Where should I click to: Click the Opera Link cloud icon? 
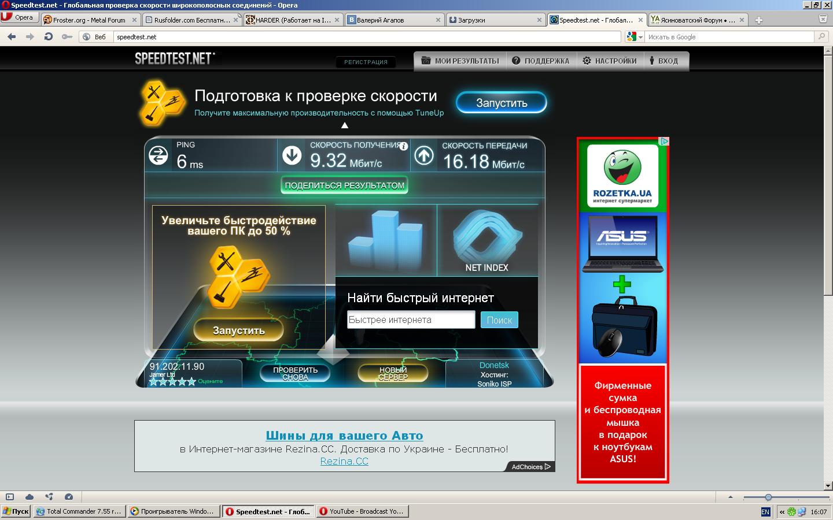point(30,497)
